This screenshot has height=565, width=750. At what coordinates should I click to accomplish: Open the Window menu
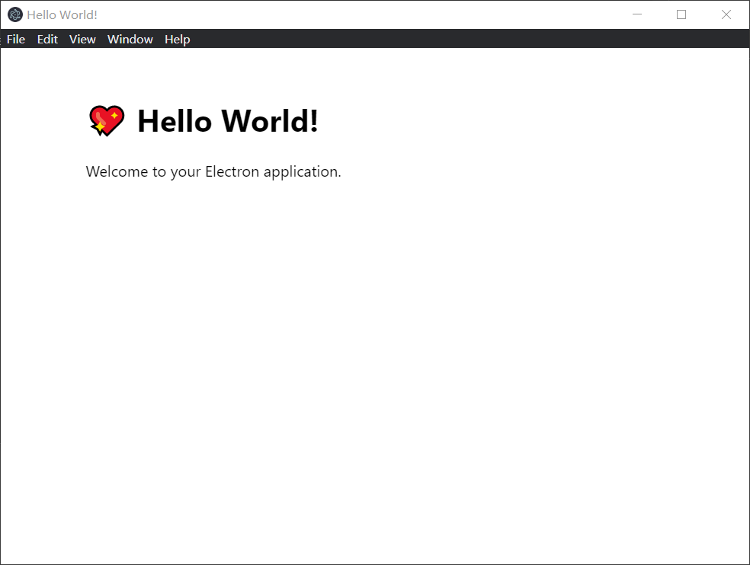[130, 39]
